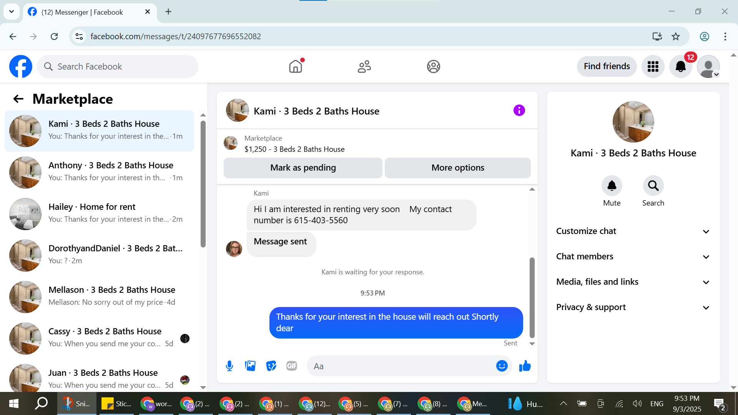
Task: Open the Windows Start menu
Action: (14, 403)
